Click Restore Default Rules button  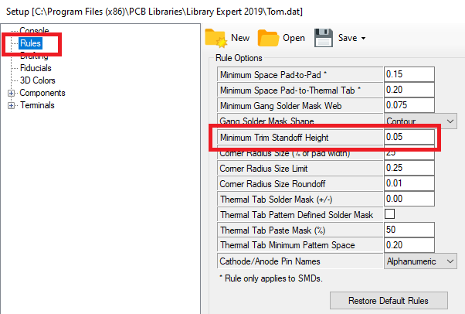click(388, 300)
